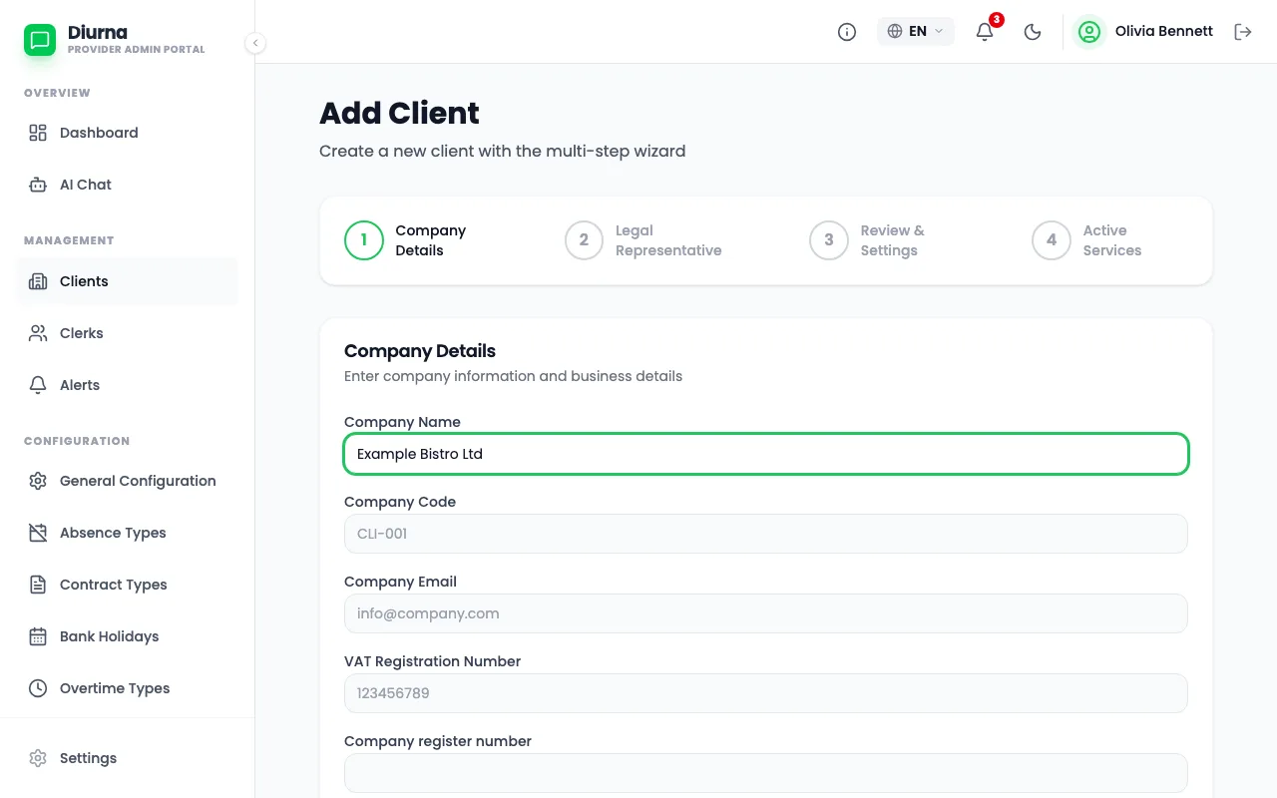Focus the Company register number field

click(766, 773)
